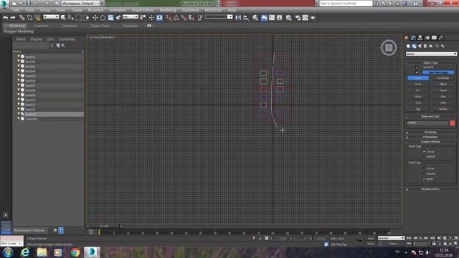
Task: Open Select by Name dialog
Action: coord(70,18)
